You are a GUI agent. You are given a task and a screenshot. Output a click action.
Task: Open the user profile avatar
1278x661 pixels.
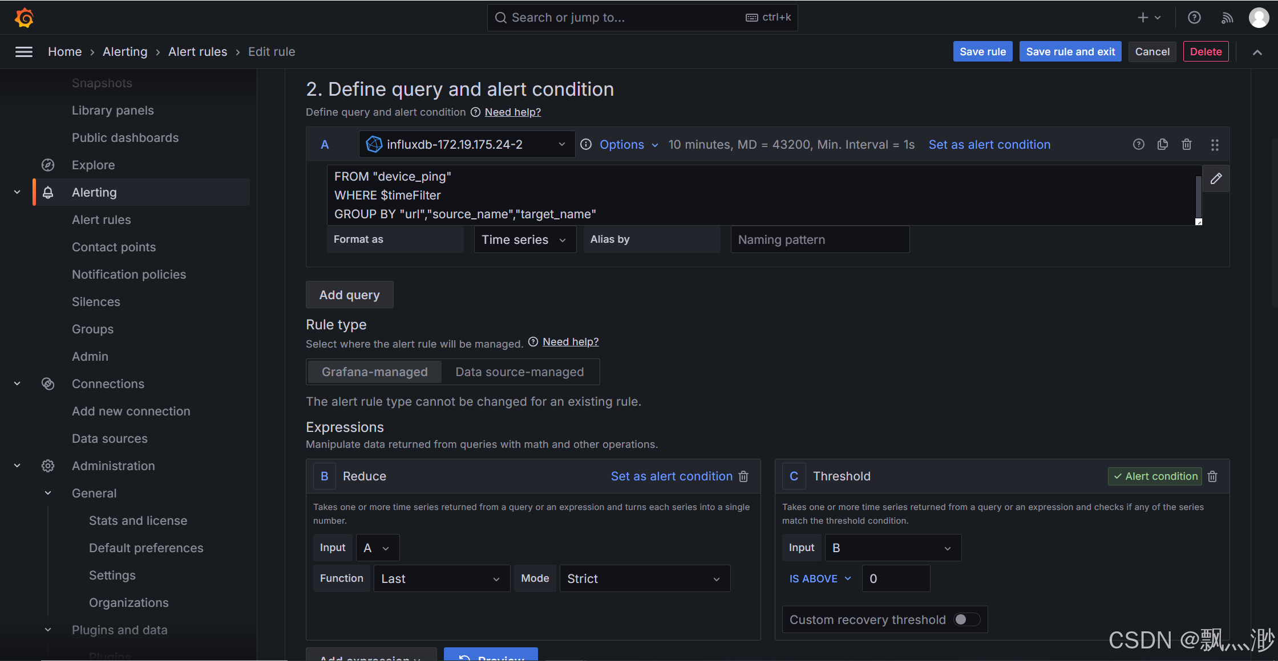(x=1259, y=18)
